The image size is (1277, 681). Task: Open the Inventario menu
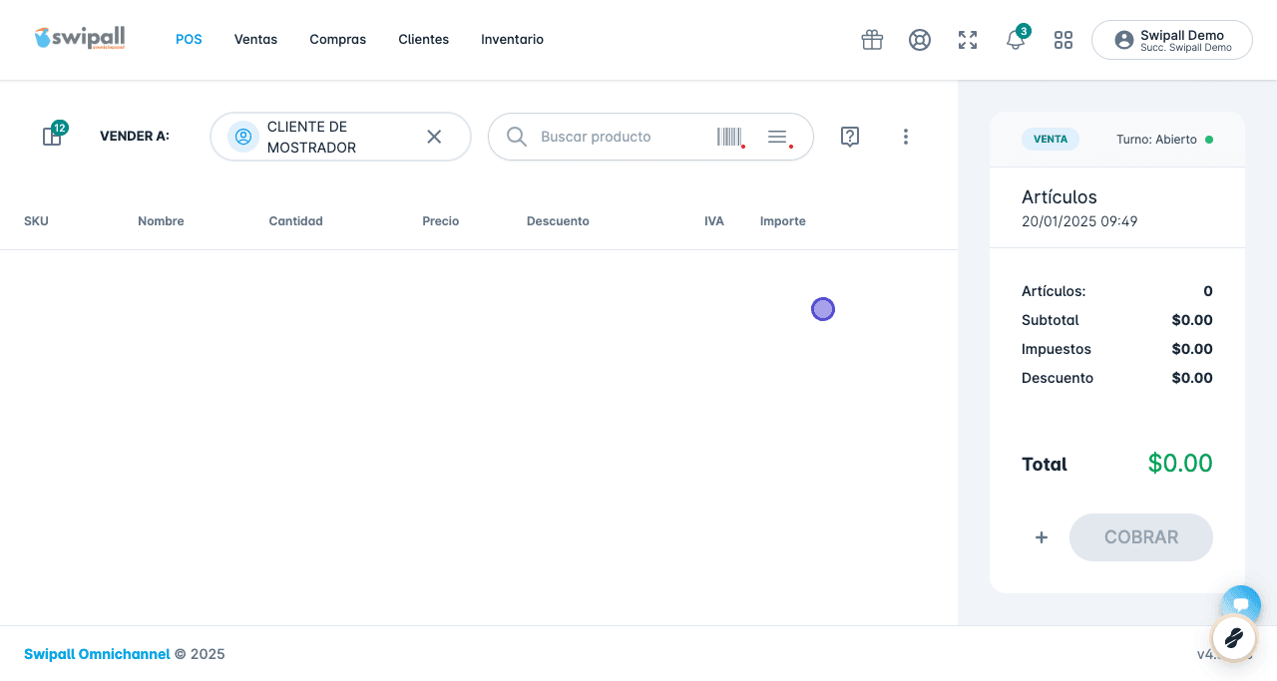(x=513, y=40)
